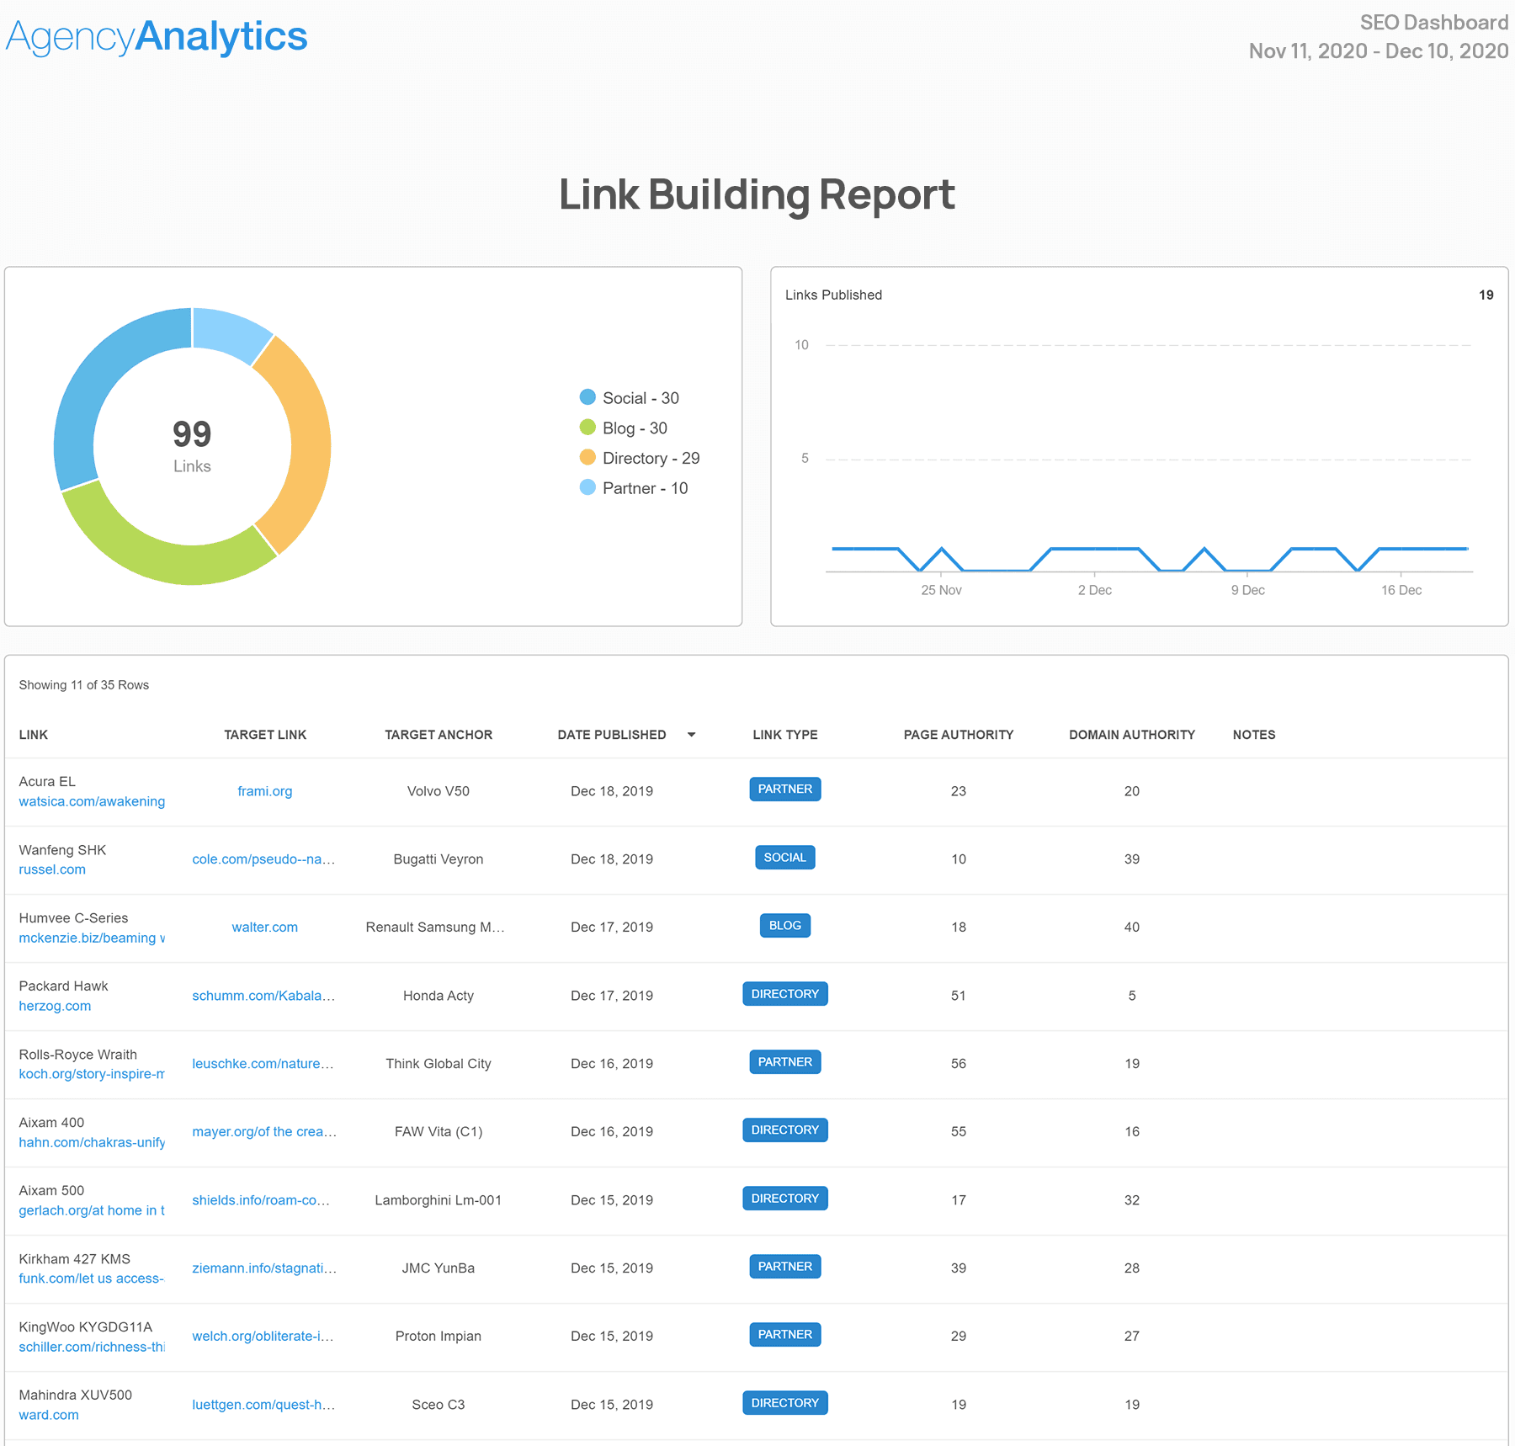Click the PARTNER badge for Acura EL
The image size is (1515, 1446).
point(784,789)
